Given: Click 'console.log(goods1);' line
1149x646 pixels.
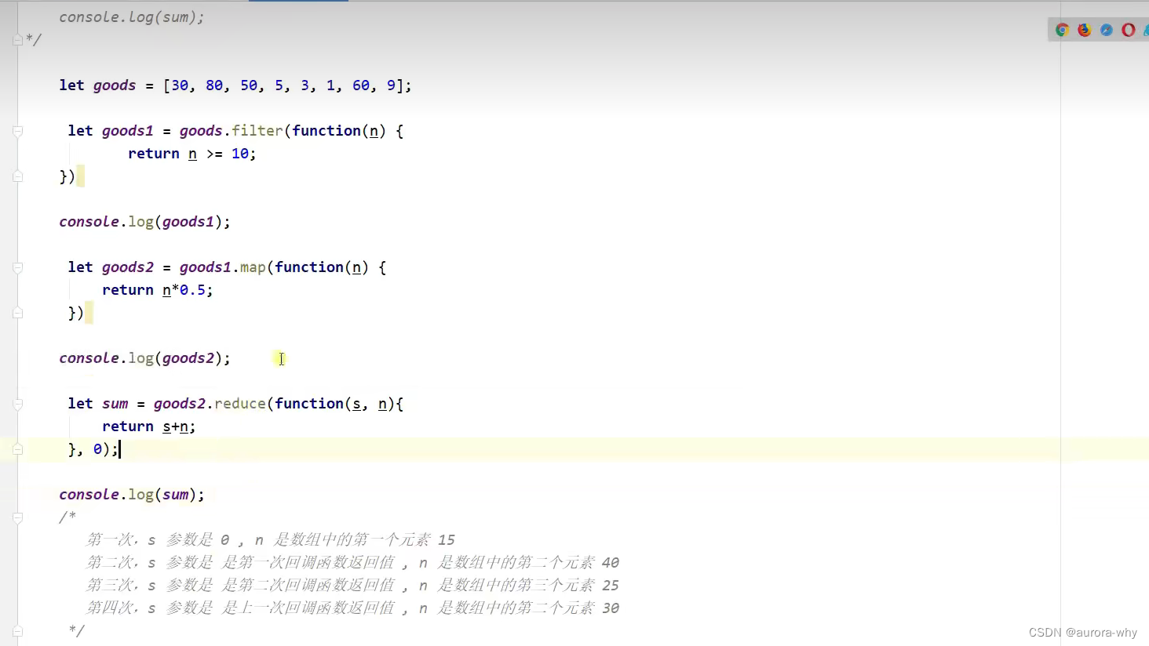Looking at the screenshot, I should pyautogui.click(x=145, y=222).
